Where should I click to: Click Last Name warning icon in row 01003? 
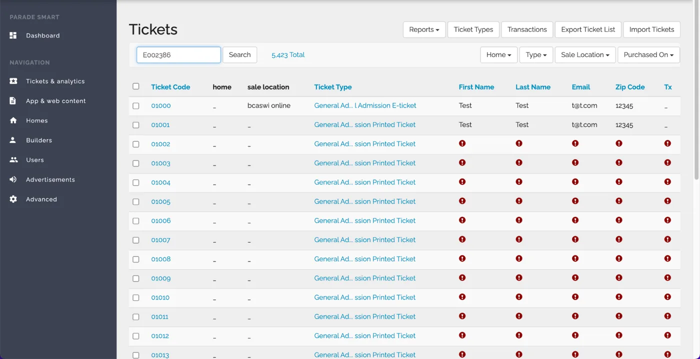[x=519, y=162]
